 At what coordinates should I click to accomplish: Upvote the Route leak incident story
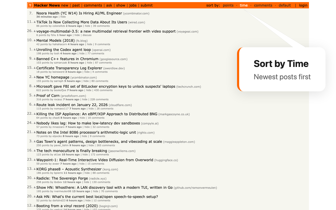click(35, 104)
